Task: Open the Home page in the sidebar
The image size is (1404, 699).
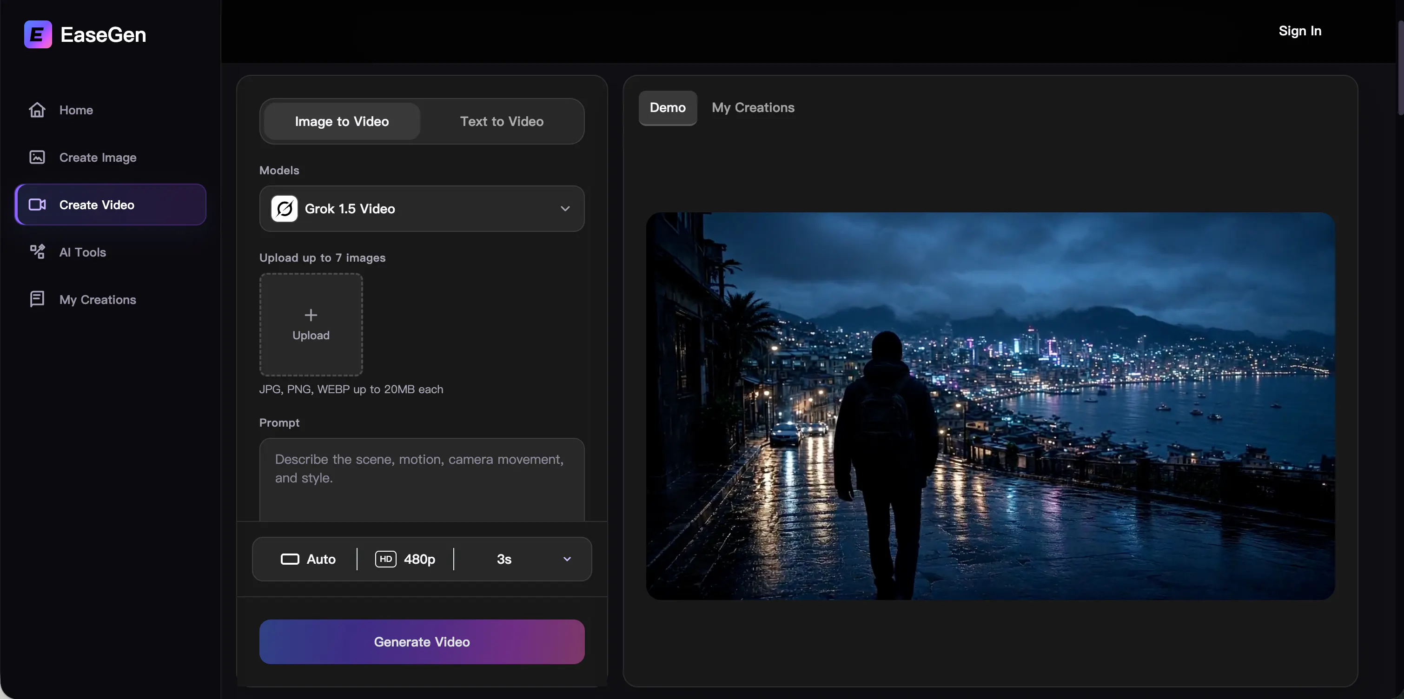Action: pyautogui.click(x=111, y=110)
